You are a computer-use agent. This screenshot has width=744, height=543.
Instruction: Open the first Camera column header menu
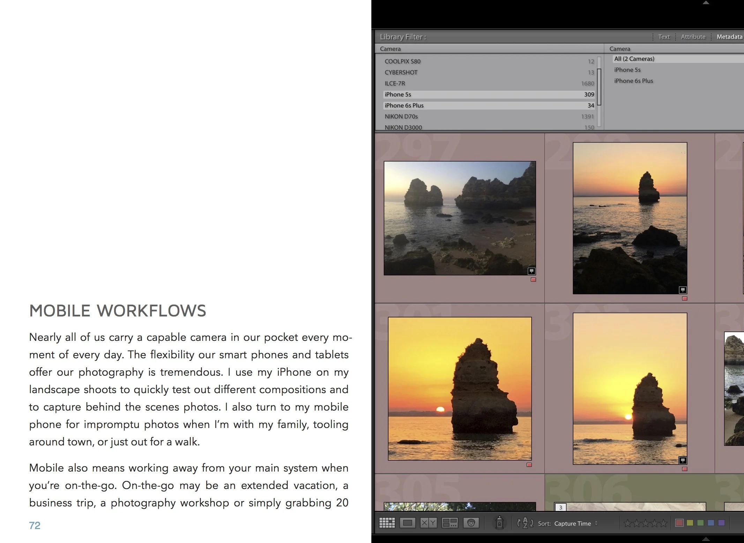pyautogui.click(x=390, y=49)
